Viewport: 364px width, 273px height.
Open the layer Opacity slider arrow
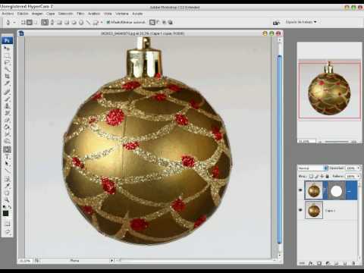coord(358,168)
